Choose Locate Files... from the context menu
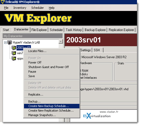The image size is (141, 126). [52, 51]
